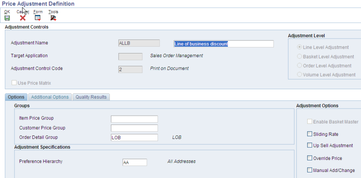
Task: Click the Adjustment Options group heading
Action: click(x=317, y=106)
